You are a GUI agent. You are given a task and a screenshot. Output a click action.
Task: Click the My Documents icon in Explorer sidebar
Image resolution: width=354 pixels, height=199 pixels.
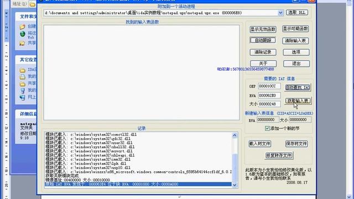22,77
